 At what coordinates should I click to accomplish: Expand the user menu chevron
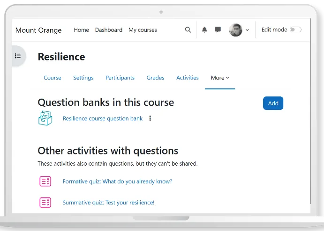pos(247,30)
